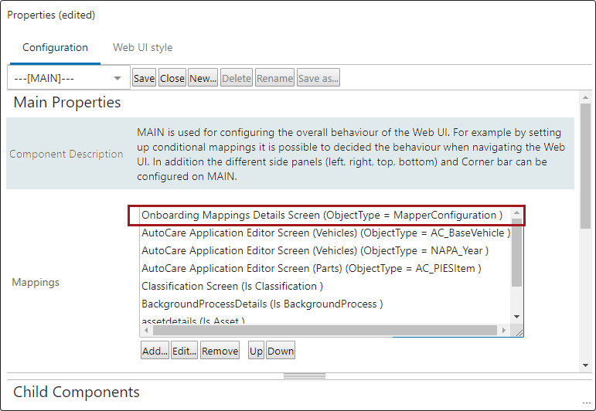The width and height of the screenshot is (596, 411).
Task: Click Add... below the Mappings list
Action: click(x=155, y=351)
